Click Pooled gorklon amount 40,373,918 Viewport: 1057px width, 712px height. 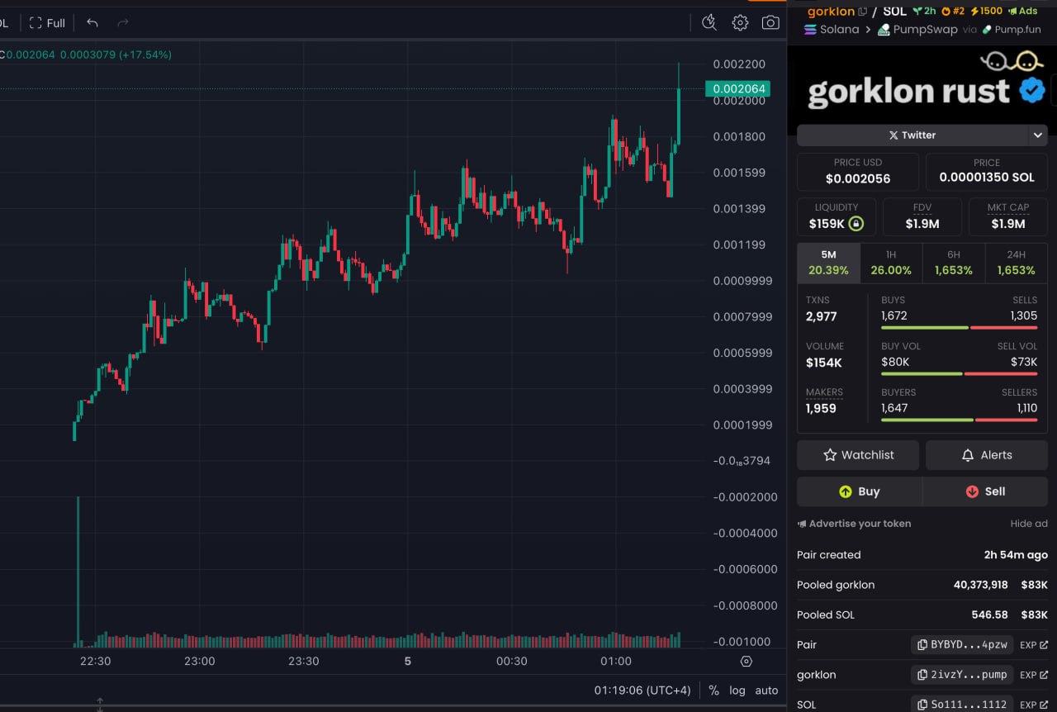(980, 585)
